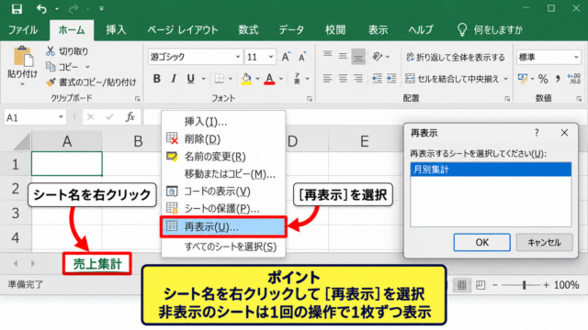The image size is (588, 330).
Task: Open the underline style dropdown arrow
Action: pyautogui.click(x=204, y=79)
